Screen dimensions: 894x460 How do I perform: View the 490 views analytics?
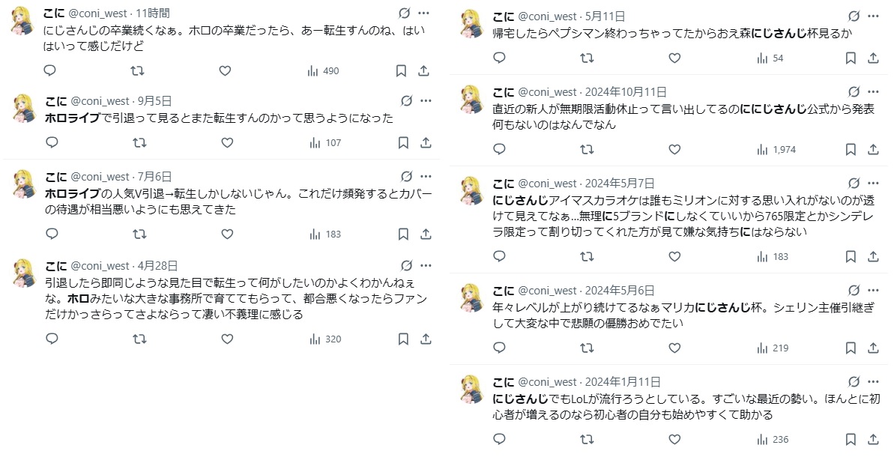(324, 71)
